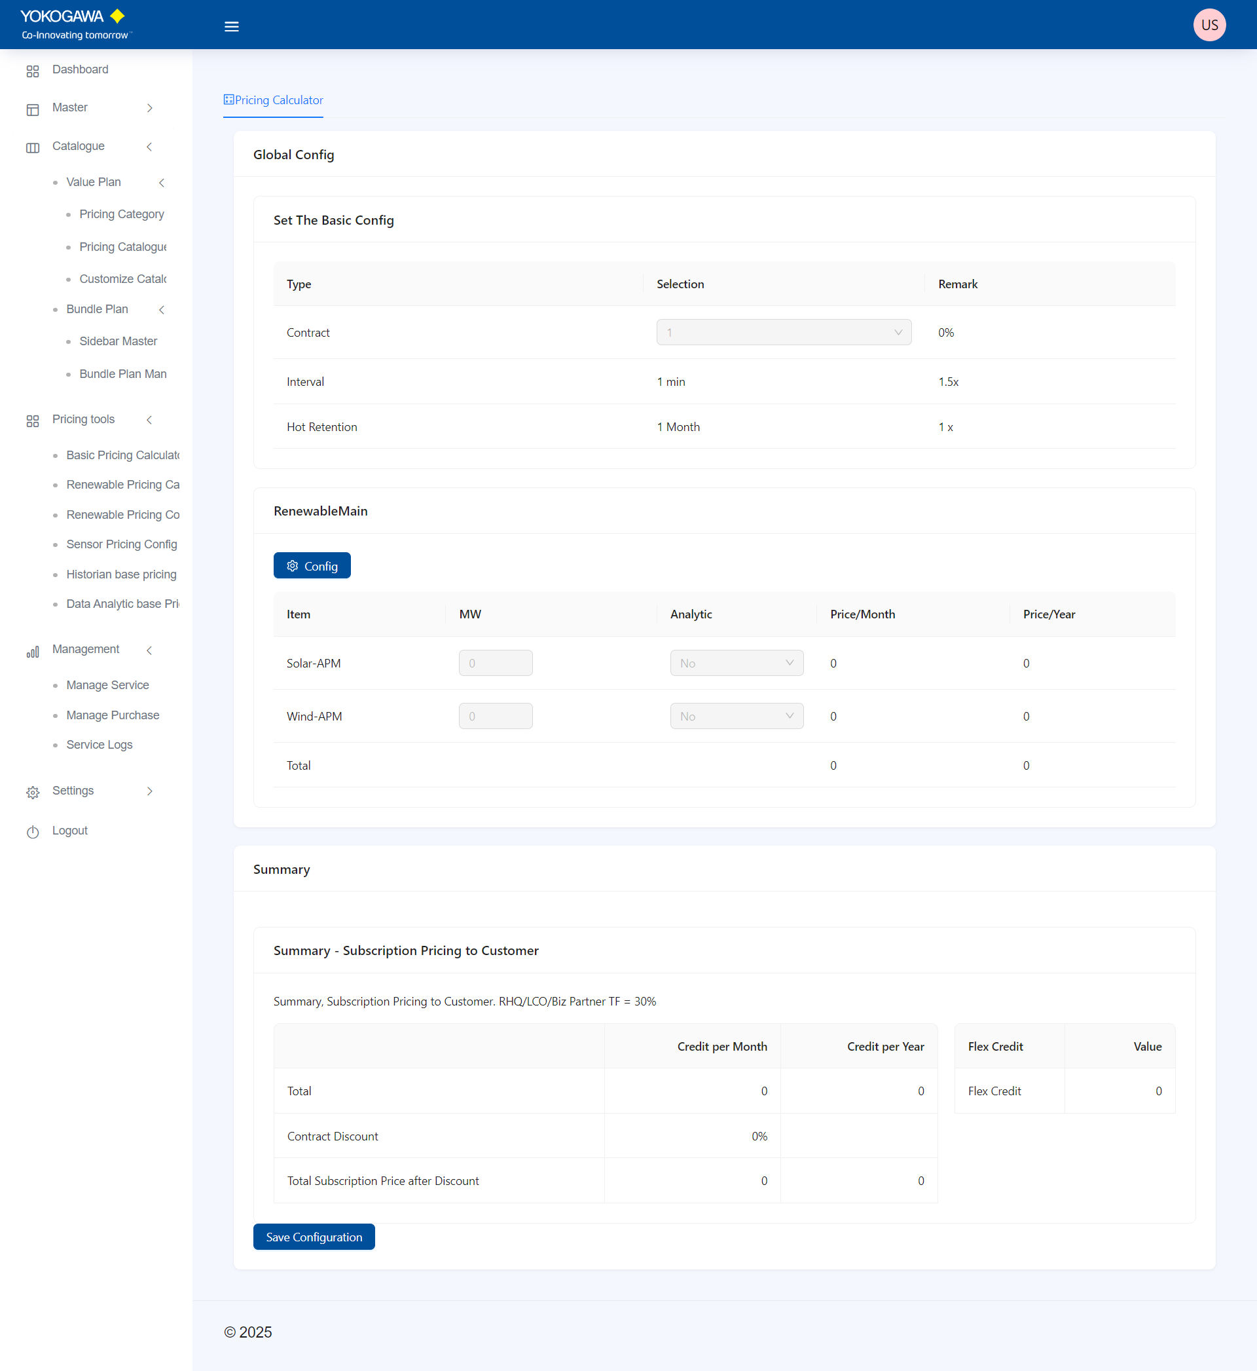Open Sensor Pricing Config menu item
This screenshot has height=1371, width=1257.
click(121, 544)
